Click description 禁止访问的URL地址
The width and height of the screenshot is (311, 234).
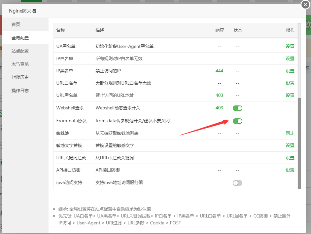tap(115, 95)
